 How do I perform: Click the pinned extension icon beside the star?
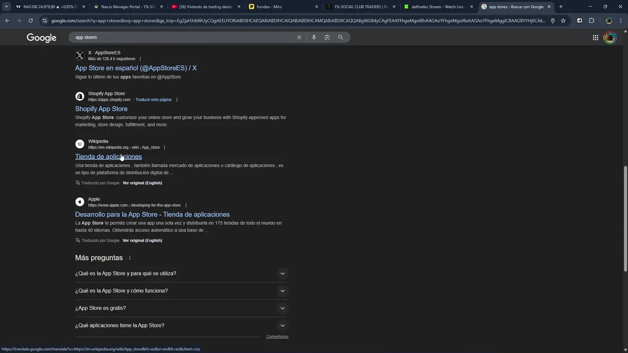pyautogui.click(x=579, y=21)
